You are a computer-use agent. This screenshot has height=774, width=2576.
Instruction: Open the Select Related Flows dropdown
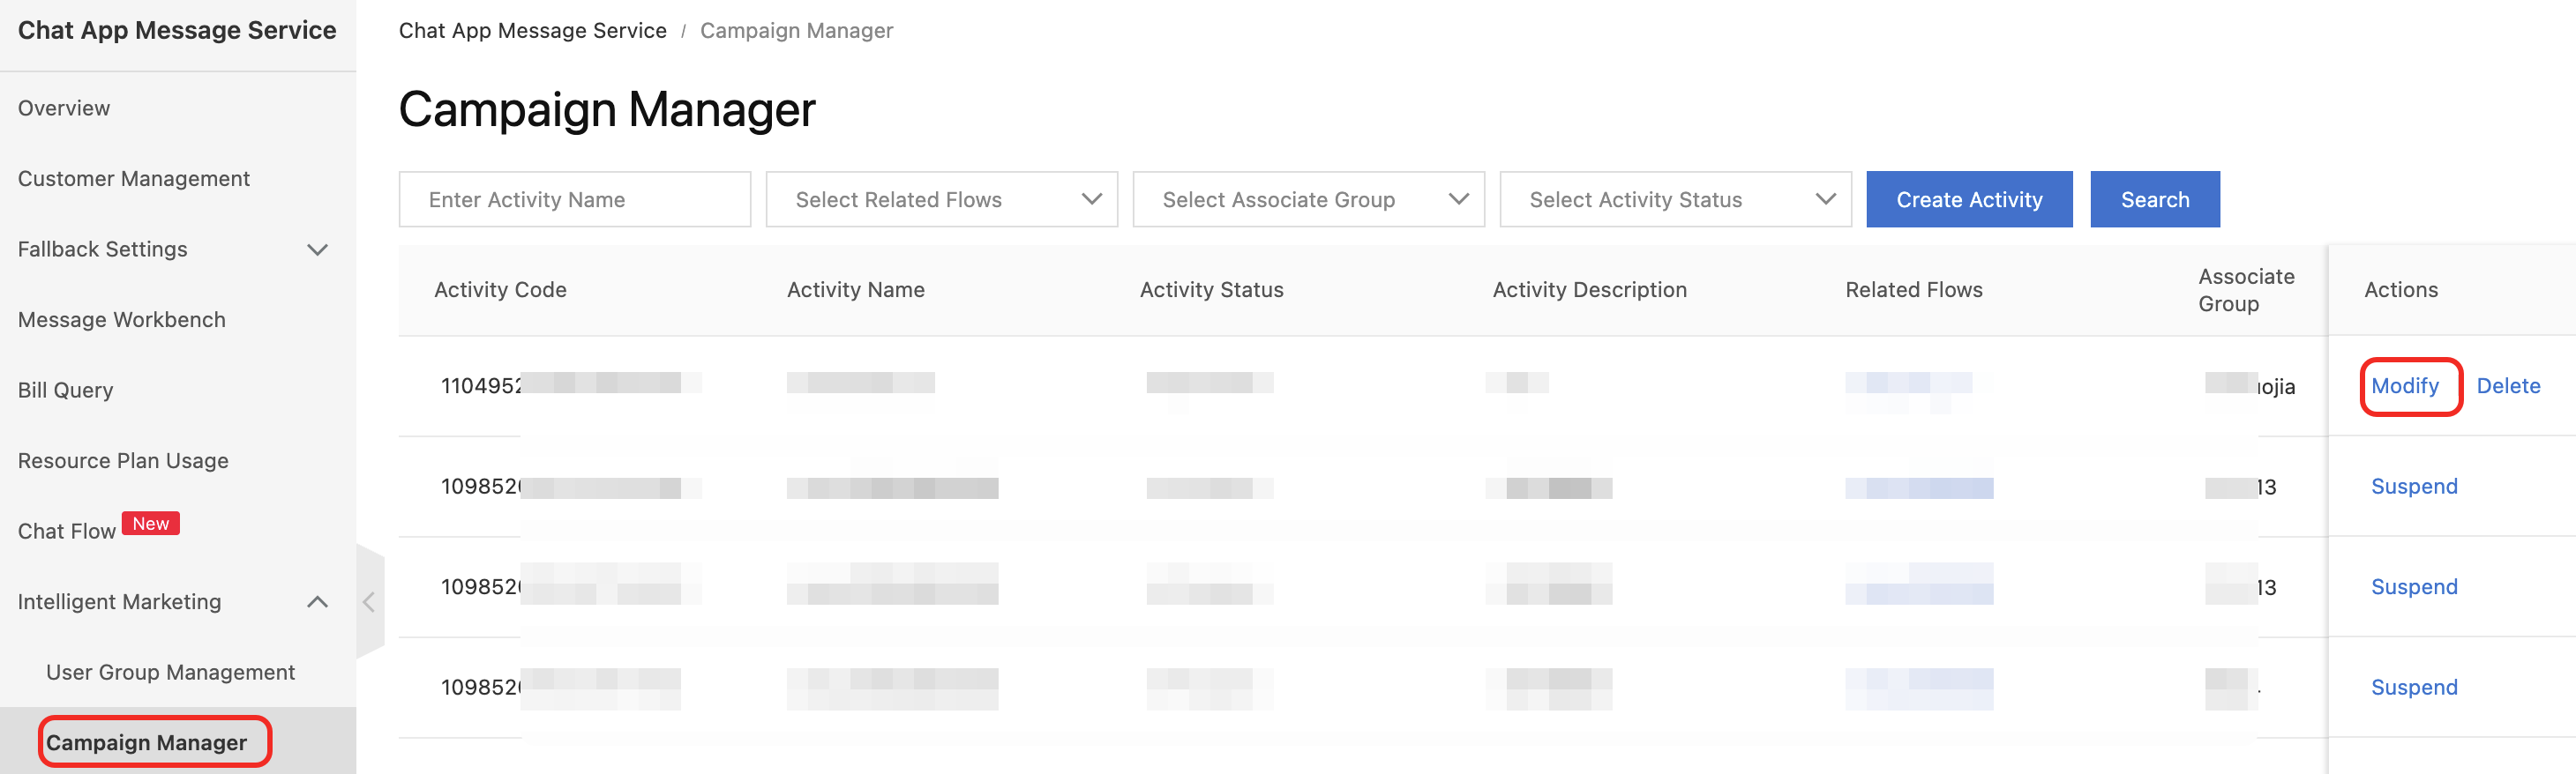pos(940,200)
